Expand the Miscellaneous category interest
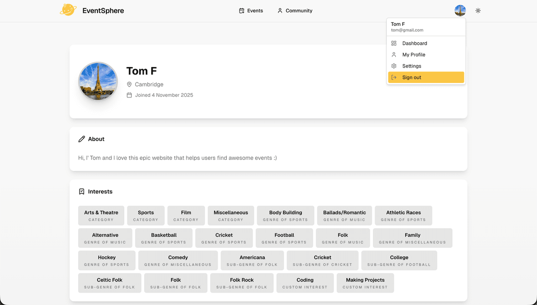This screenshot has width=537, height=305. coord(231,215)
